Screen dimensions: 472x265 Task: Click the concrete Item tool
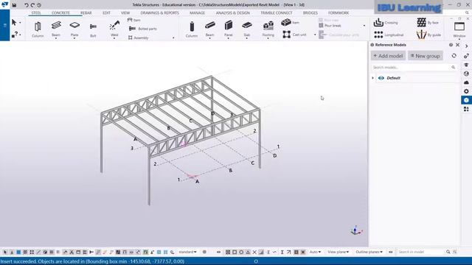(x=290, y=22)
